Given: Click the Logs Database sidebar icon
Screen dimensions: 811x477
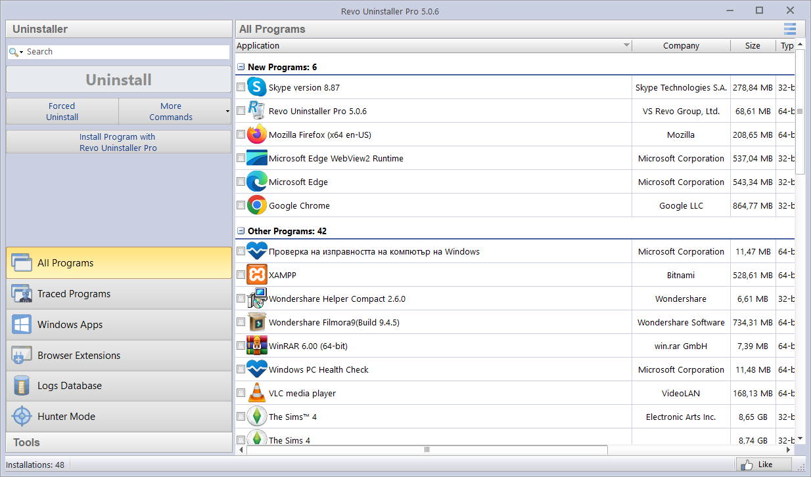Looking at the screenshot, I should [x=22, y=386].
